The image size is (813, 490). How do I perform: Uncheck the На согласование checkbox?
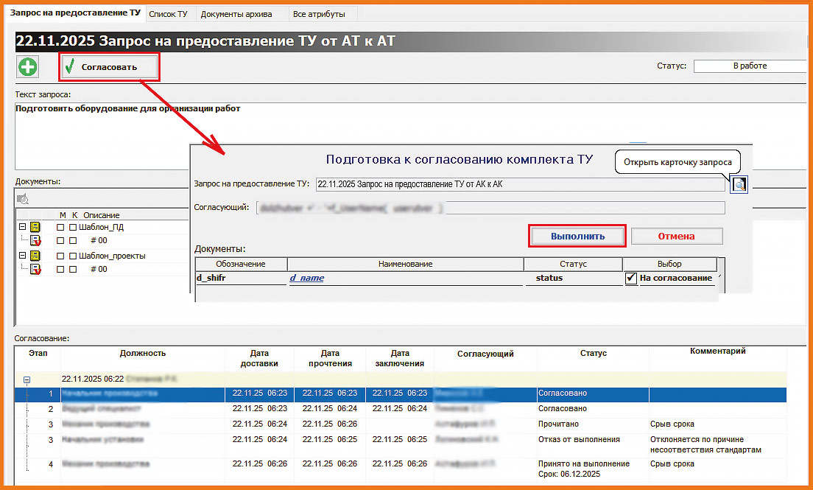630,279
